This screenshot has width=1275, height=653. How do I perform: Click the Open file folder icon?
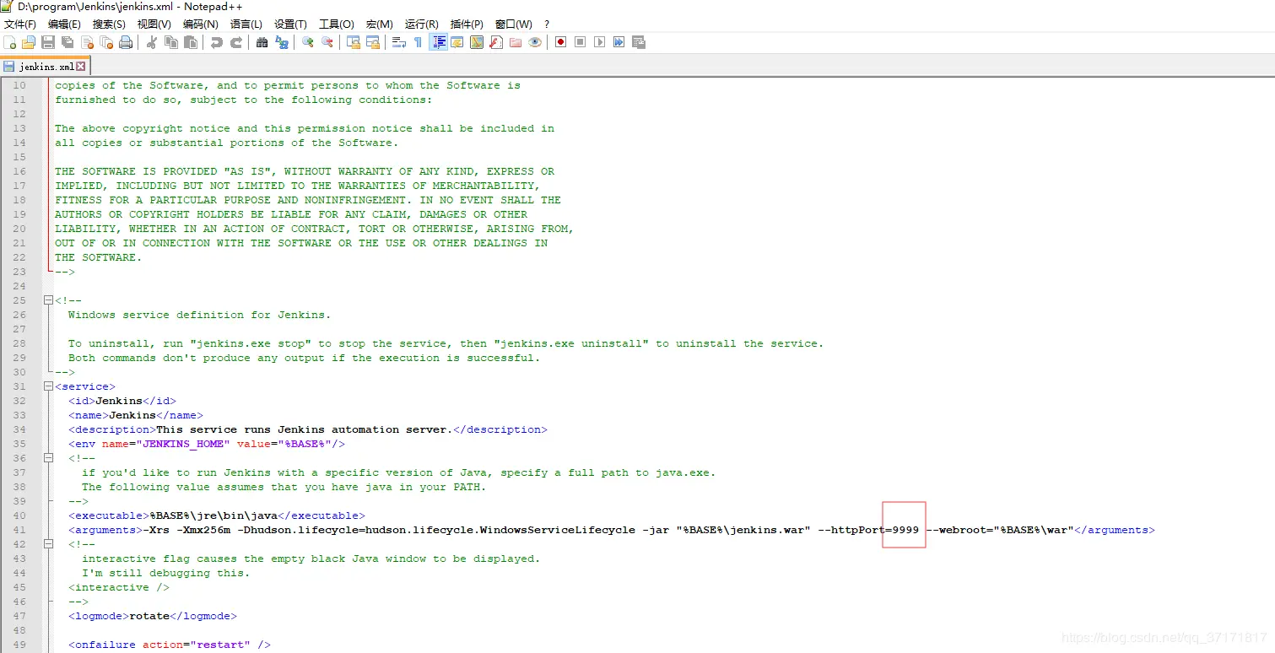29,42
